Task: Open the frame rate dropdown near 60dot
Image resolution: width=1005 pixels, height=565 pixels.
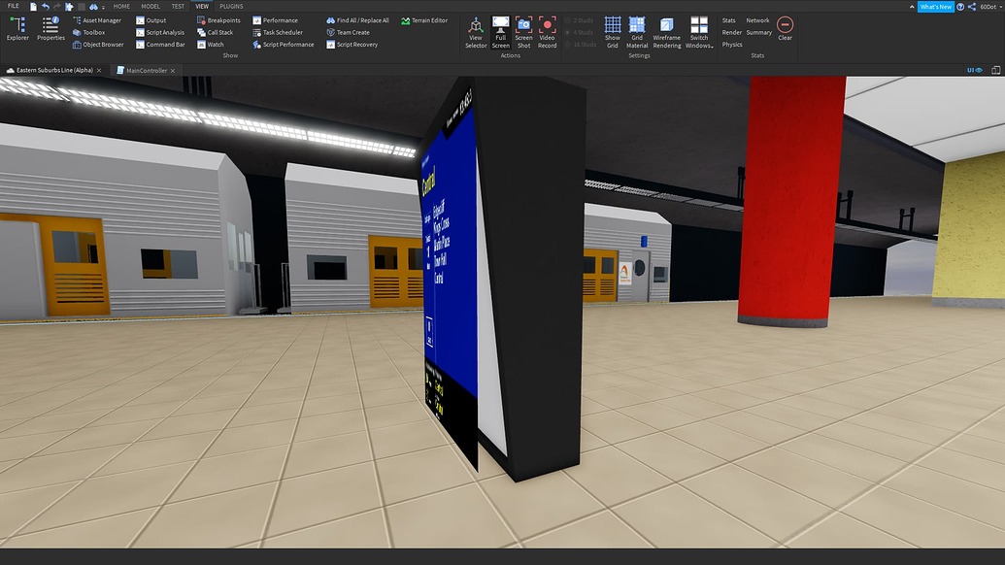Action: click(x=1000, y=5)
